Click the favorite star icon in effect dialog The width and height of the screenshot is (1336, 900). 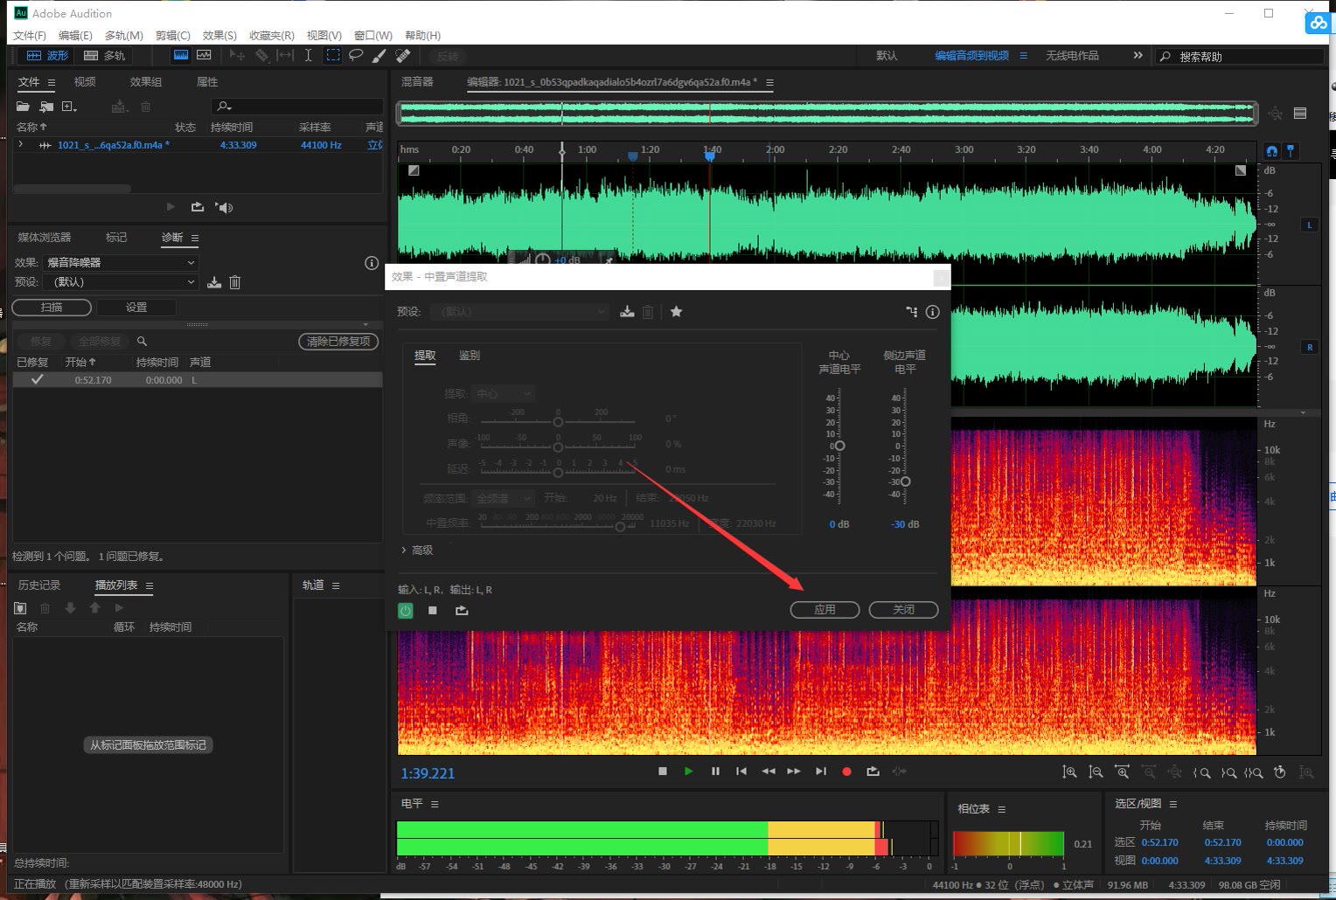(676, 311)
